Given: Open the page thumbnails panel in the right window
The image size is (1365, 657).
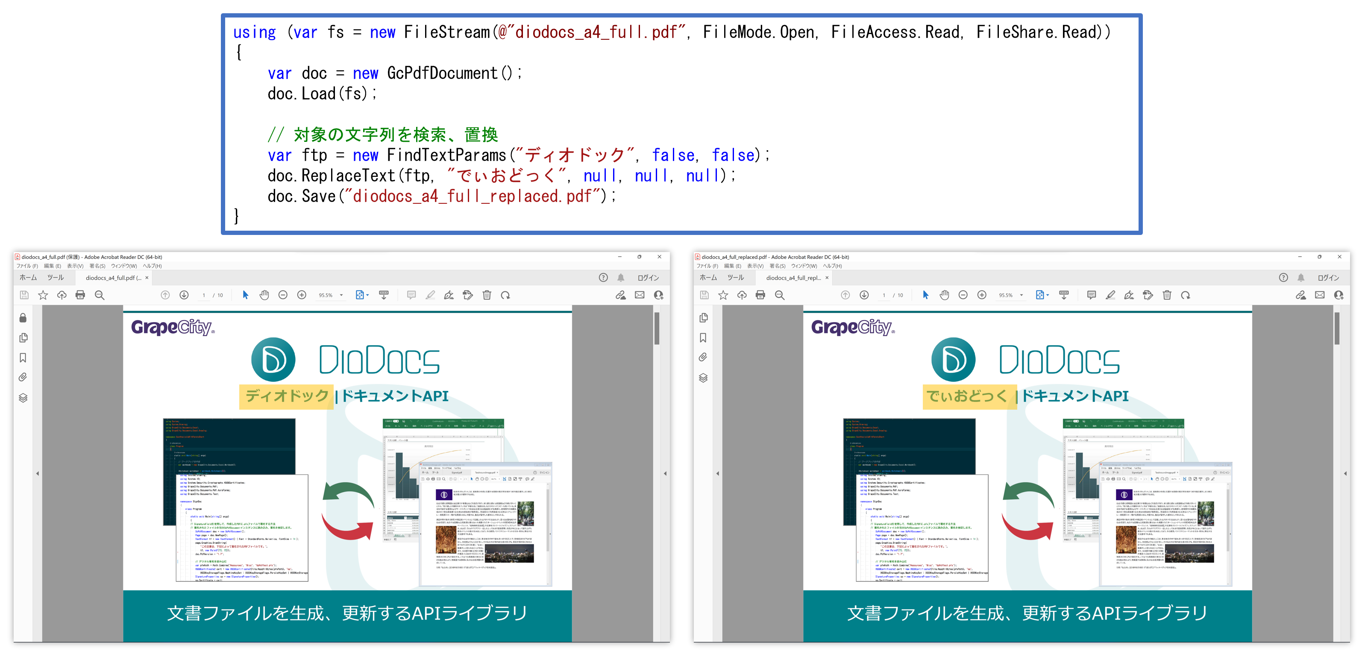Looking at the screenshot, I should pos(703,318).
